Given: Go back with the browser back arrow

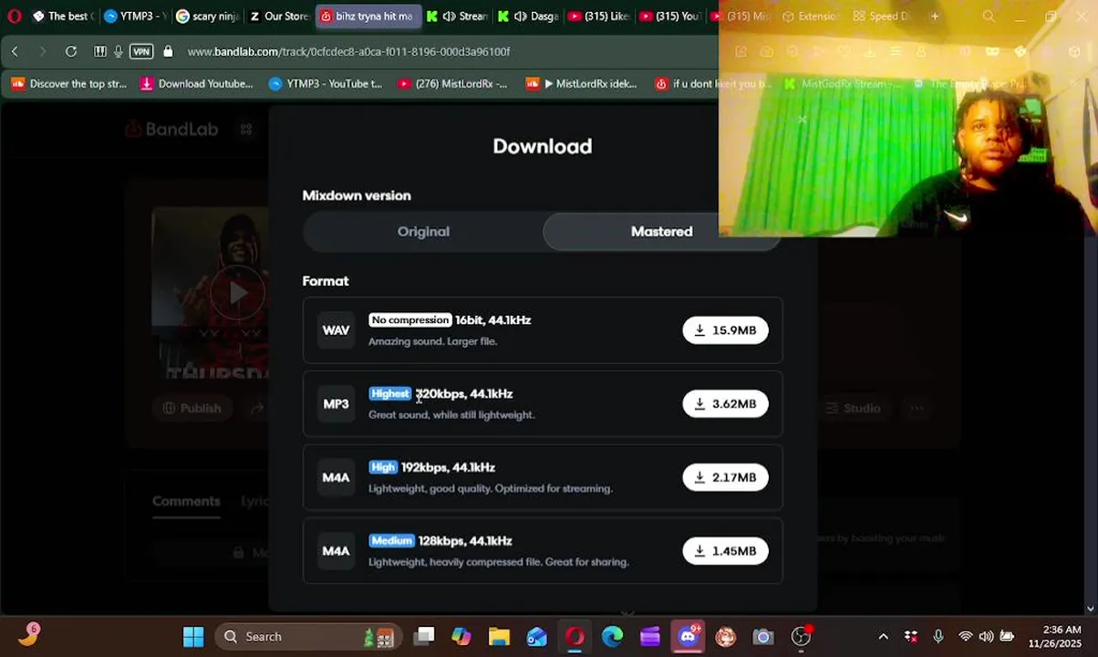Looking at the screenshot, I should 15,52.
